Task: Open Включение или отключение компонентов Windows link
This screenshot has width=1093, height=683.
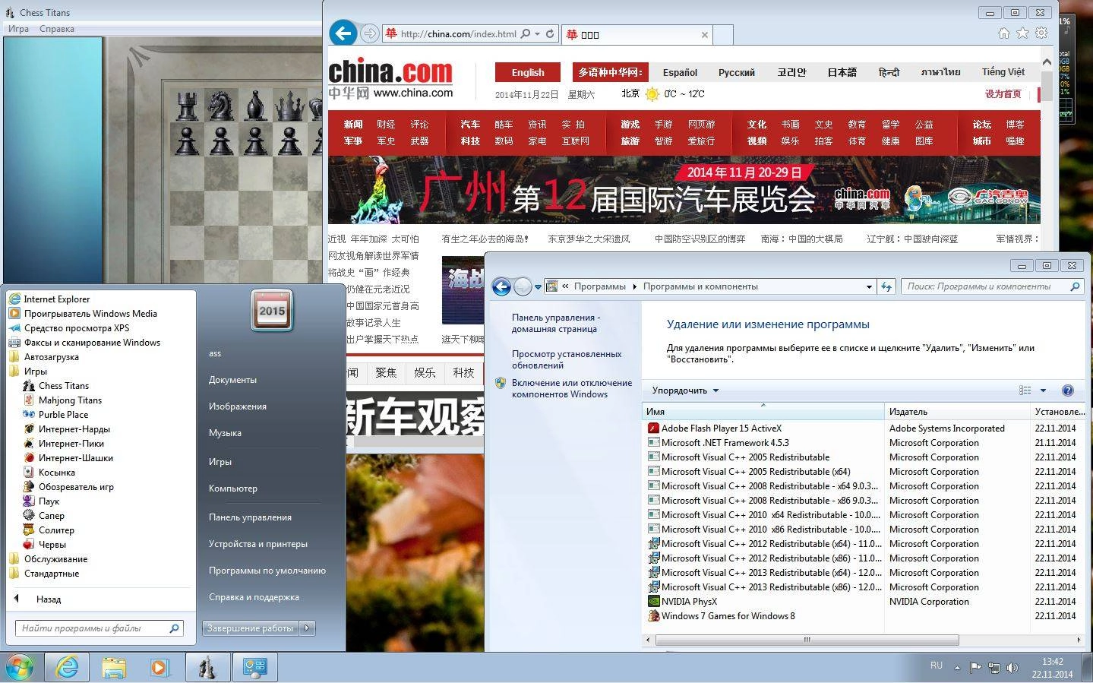Action: (x=571, y=388)
